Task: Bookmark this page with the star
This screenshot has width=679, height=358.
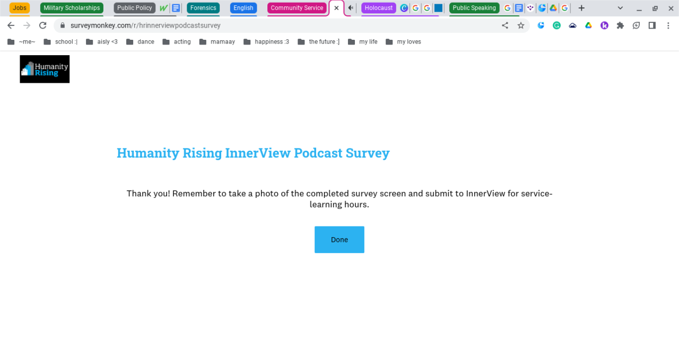Action: click(x=521, y=25)
